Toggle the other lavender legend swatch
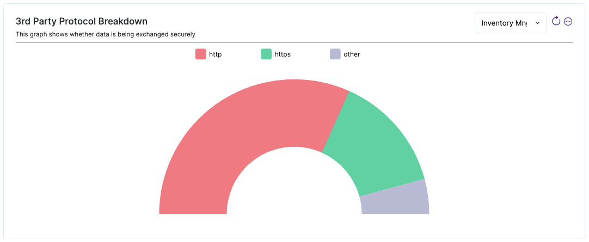The width and height of the screenshot is (589, 242). coord(335,54)
